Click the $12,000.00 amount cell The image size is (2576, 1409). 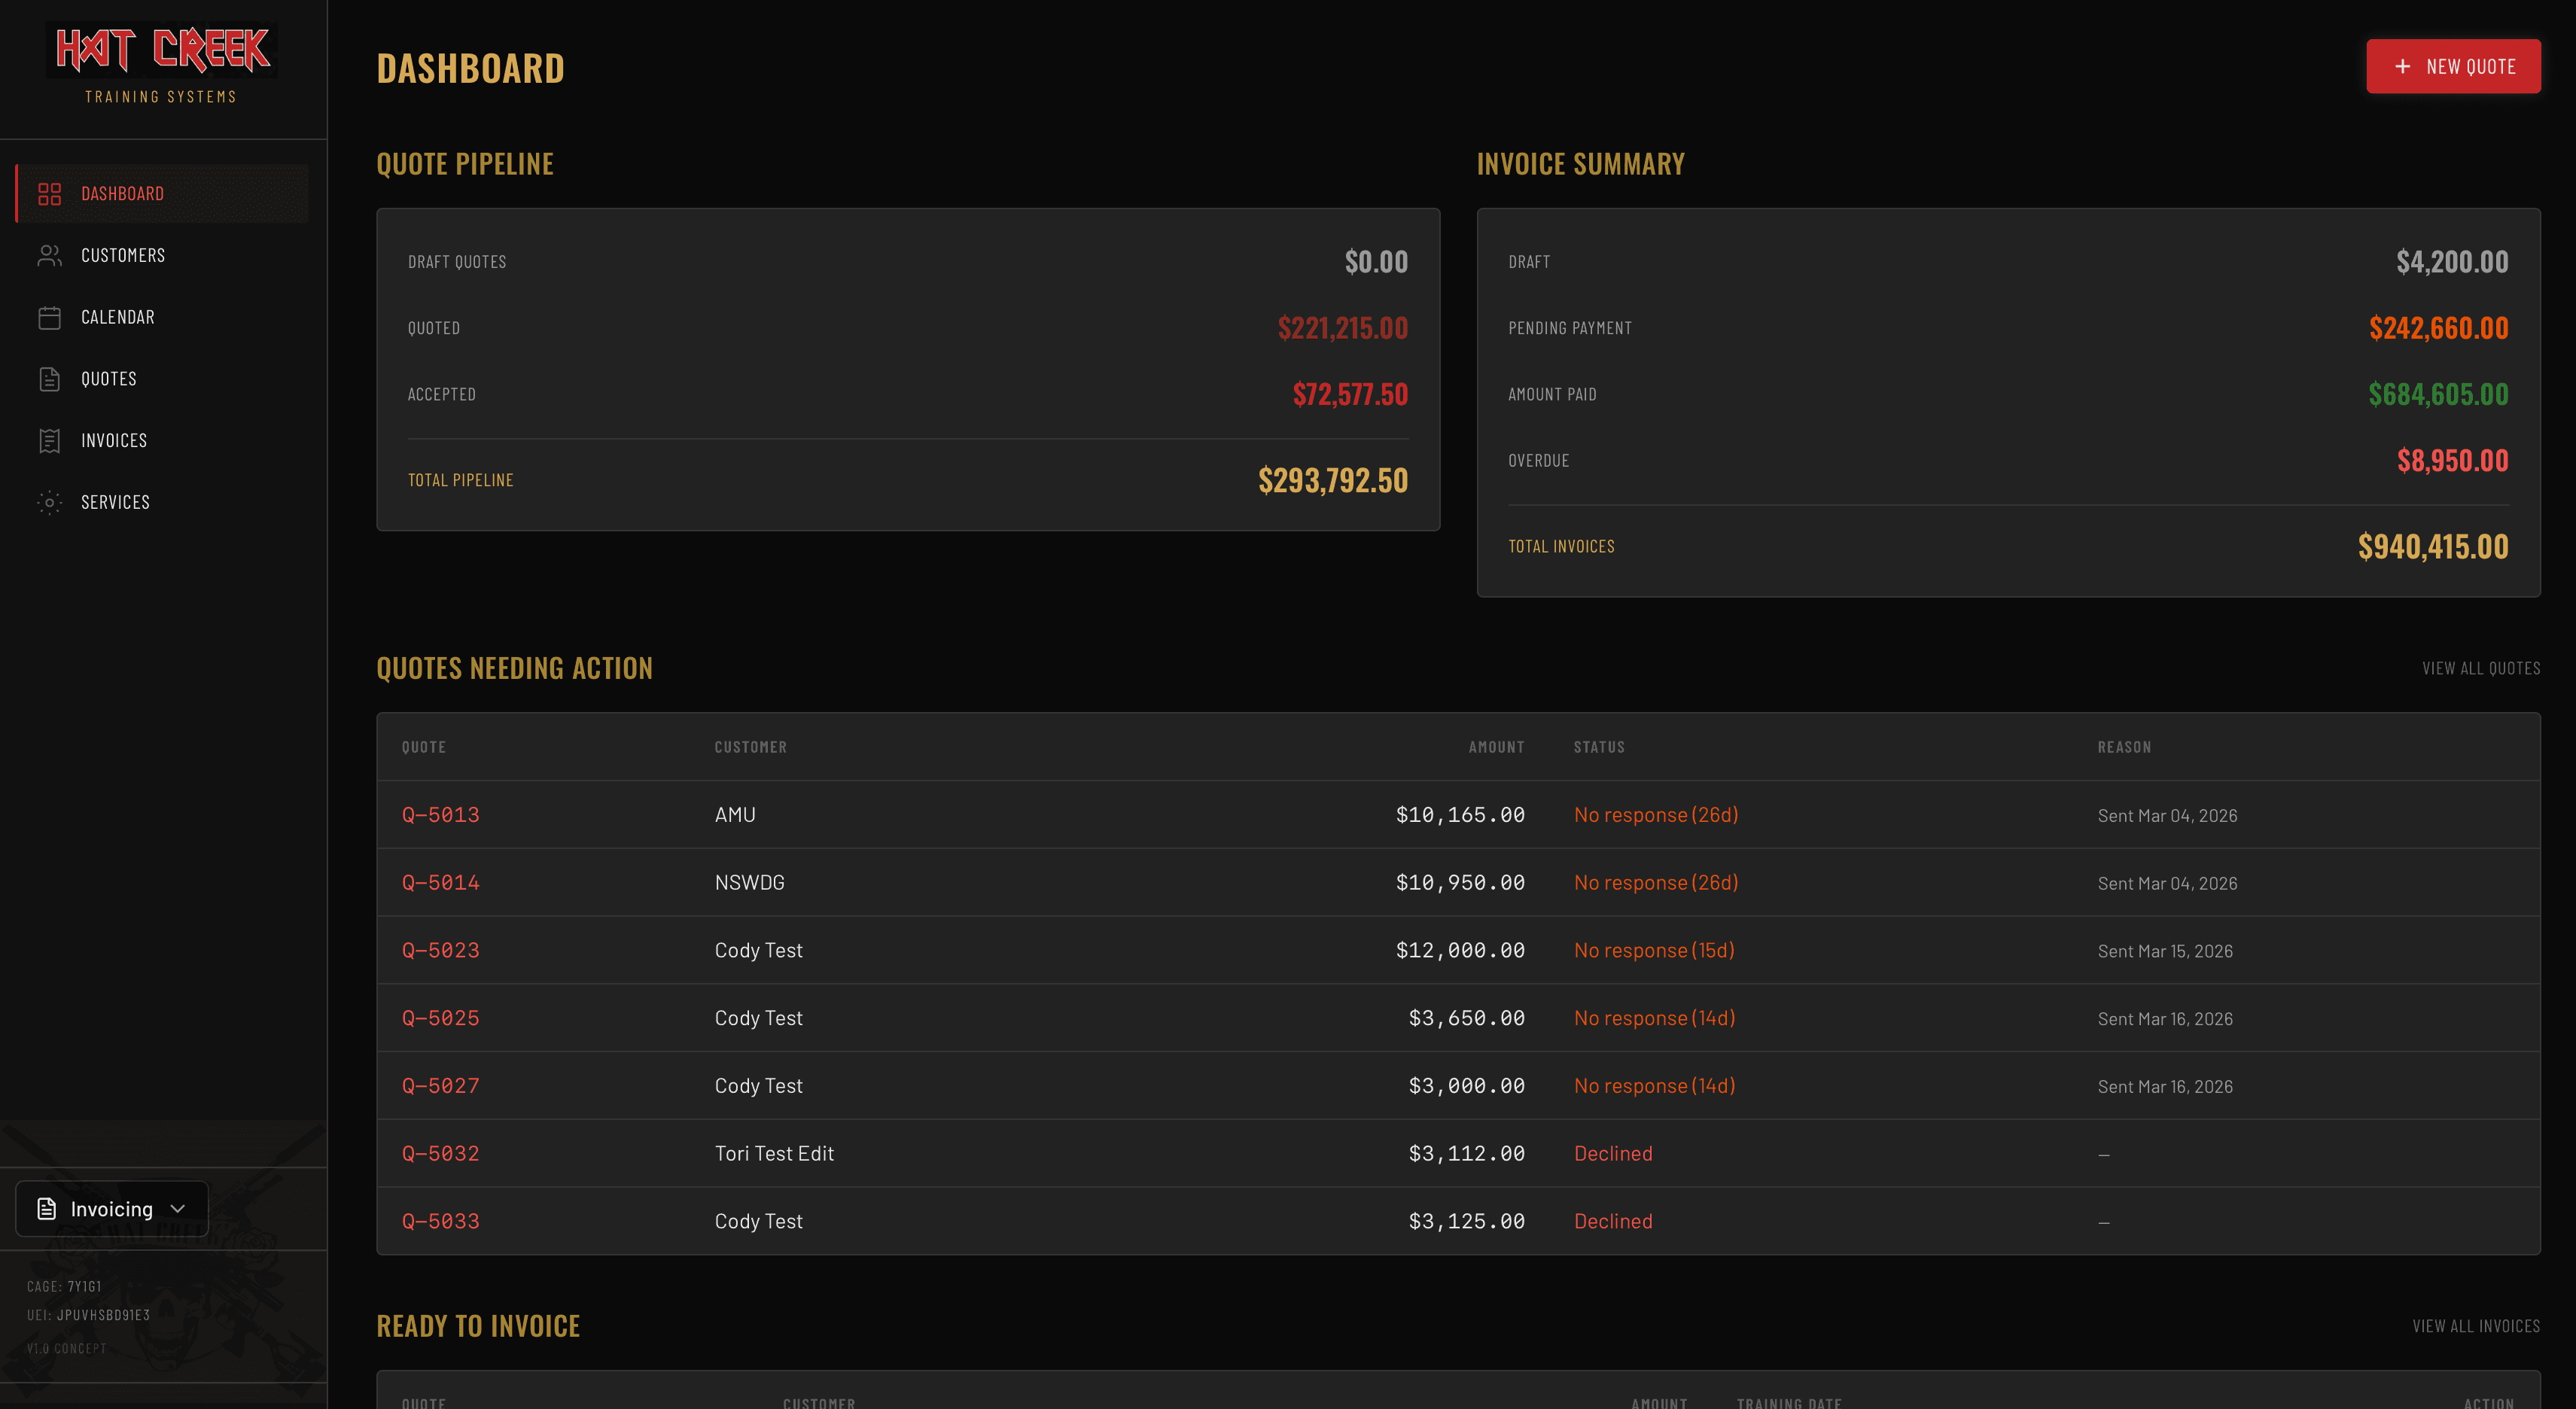[1460, 951]
